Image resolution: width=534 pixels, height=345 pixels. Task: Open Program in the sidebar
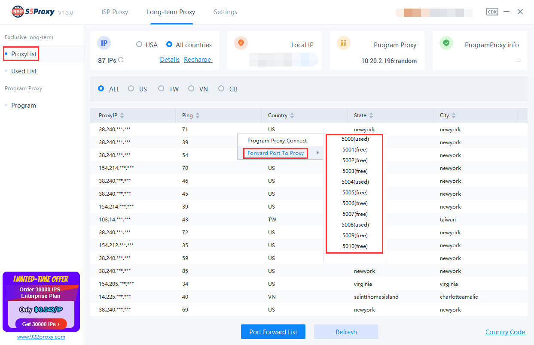tap(24, 106)
